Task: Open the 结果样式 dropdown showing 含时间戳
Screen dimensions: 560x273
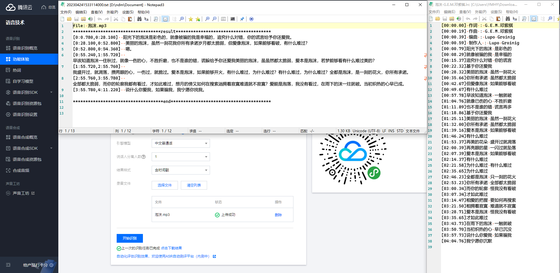Action: 181,170
